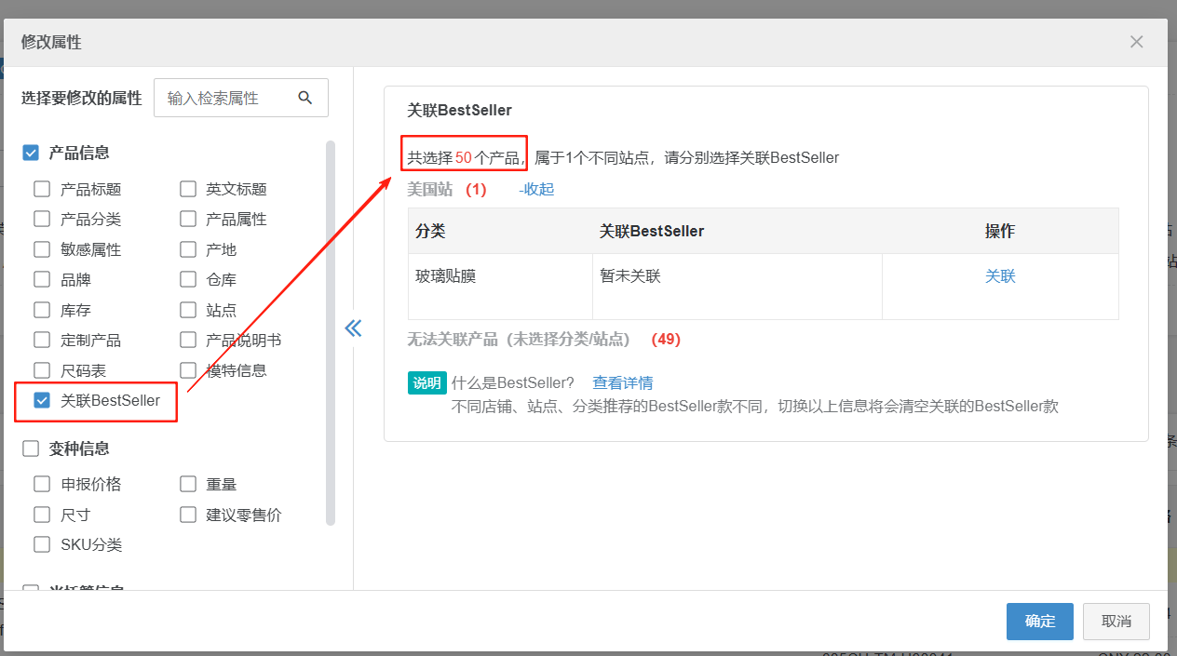Confirm with the 确定 button
This screenshot has width=1177, height=656.
tap(1040, 622)
